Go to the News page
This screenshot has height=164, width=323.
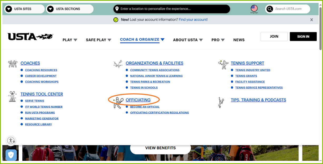(x=239, y=40)
